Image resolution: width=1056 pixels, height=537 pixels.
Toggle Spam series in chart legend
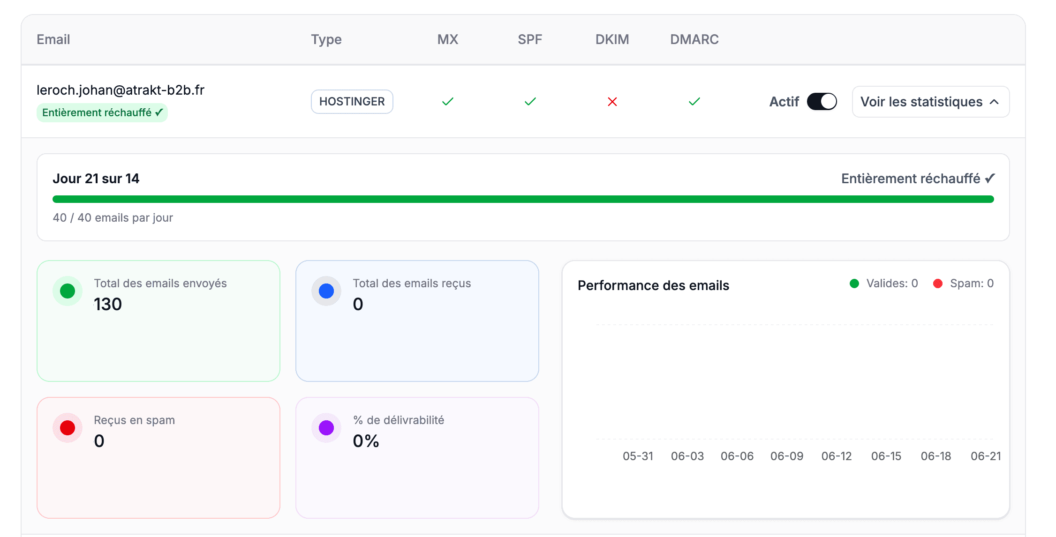pyautogui.click(x=963, y=283)
